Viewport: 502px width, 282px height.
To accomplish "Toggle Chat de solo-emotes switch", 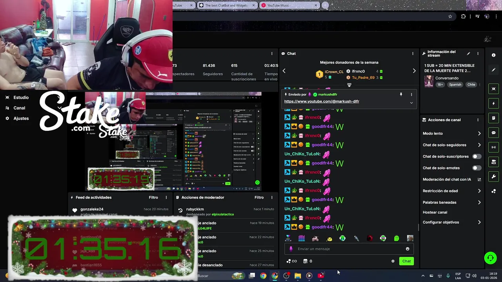I will (x=477, y=168).
